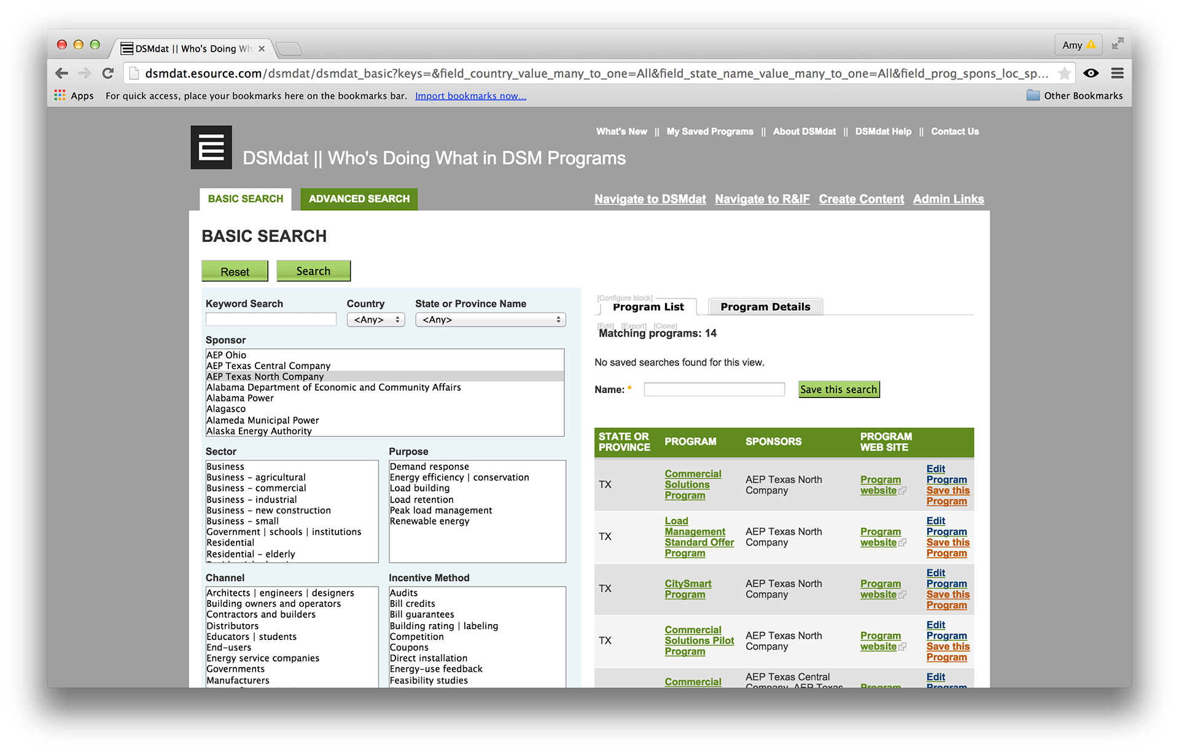The width and height of the screenshot is (1179, 753).
Task: Click Save this search button
Action: [x=839, y=389]
